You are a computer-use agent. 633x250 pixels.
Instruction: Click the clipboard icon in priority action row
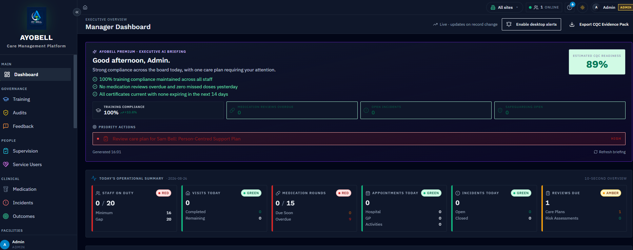tap(106, 139)
